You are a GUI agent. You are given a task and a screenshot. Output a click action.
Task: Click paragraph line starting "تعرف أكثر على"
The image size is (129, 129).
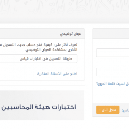pos(38,45)
